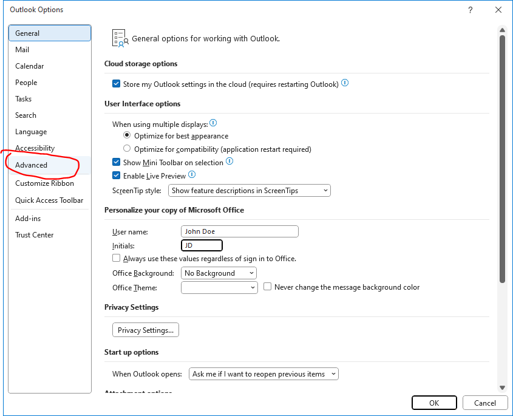Click the question mark Help icon

[x=470, y=10]
